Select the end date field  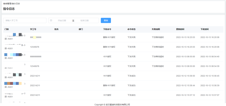click(84, 21)
